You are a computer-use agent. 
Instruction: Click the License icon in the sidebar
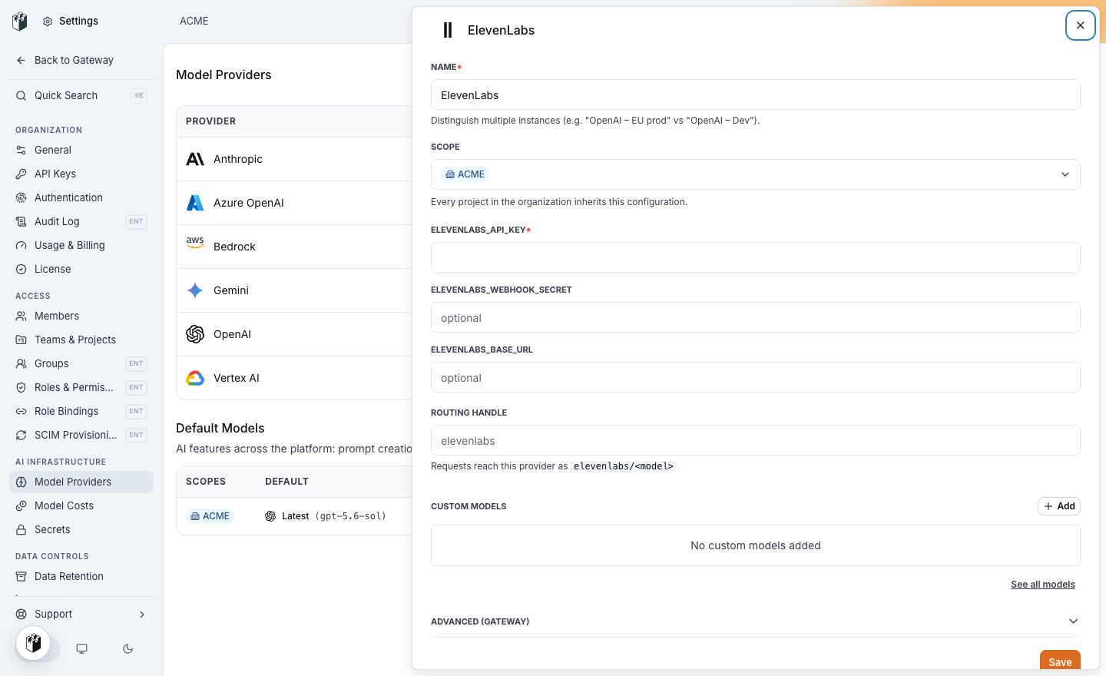tap(22, 269)
